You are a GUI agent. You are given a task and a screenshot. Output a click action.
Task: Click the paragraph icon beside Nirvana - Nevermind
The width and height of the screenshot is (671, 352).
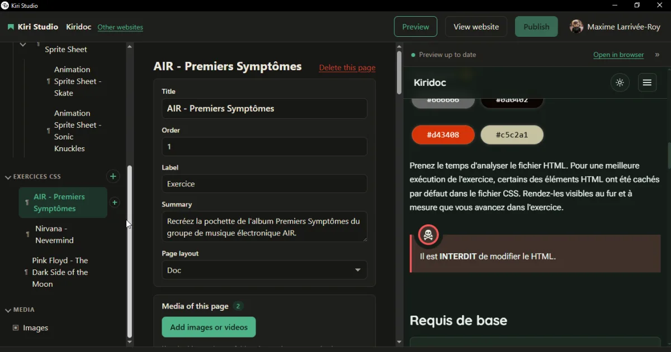pyautogui.click(x=27, y=234)
